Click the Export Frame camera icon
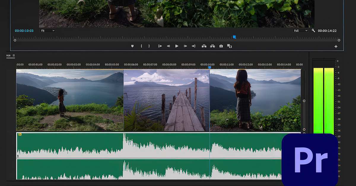The height and width of the screenshot is (186, 356). [221, 46]
